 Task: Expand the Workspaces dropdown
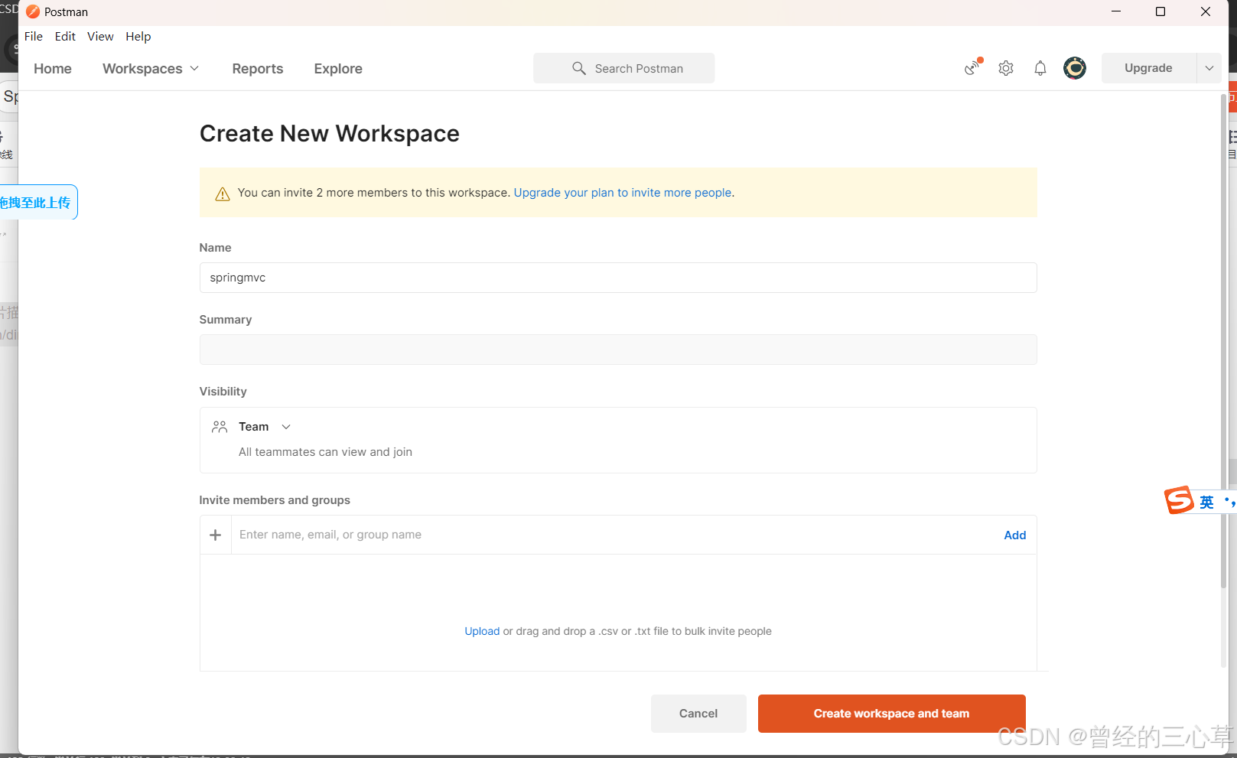[151, 69]
